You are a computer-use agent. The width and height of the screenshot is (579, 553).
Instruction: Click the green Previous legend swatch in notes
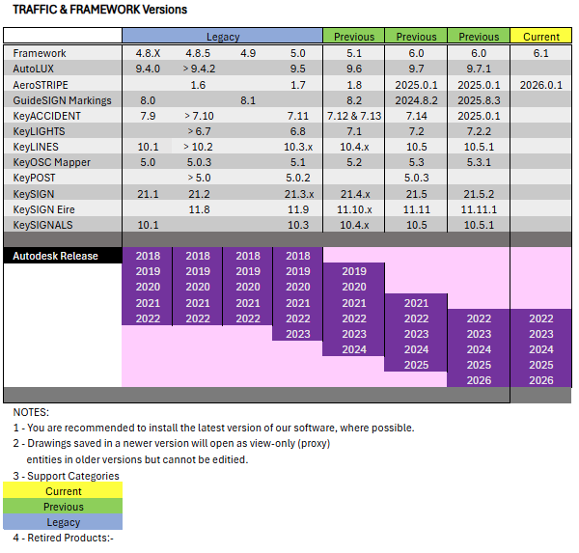(x=64, y=507)
